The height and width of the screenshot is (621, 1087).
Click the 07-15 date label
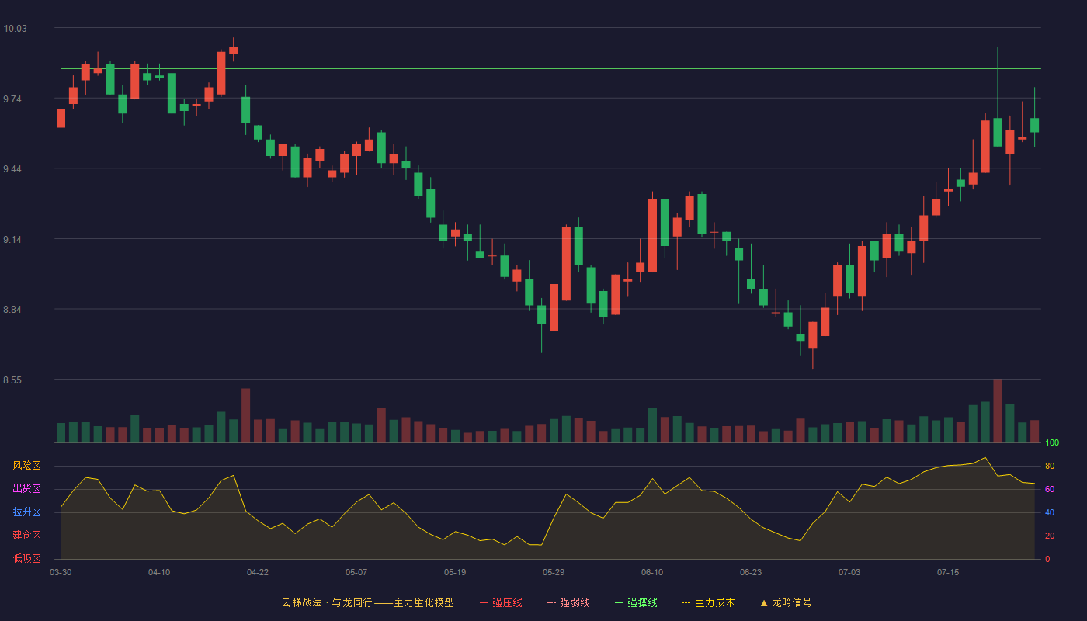pos(948,572)
